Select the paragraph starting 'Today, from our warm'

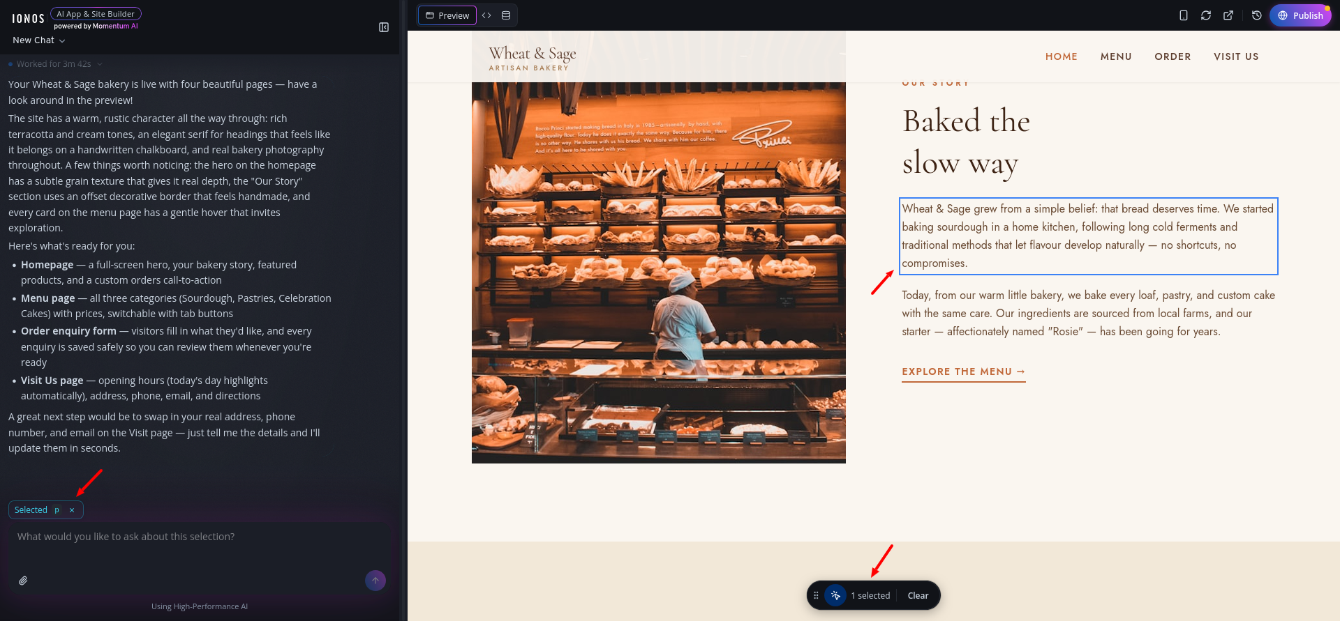pos(1089,314)
